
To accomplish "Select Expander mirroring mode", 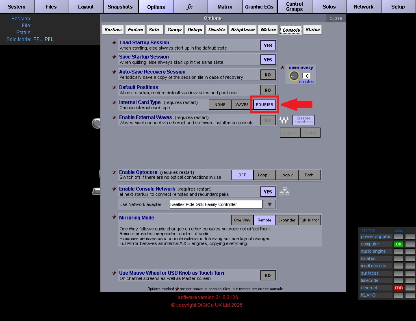I will click(x=287, y=220).
